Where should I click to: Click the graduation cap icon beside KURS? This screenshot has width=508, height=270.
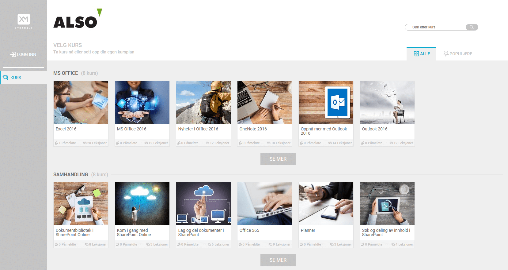click(5, 78)
